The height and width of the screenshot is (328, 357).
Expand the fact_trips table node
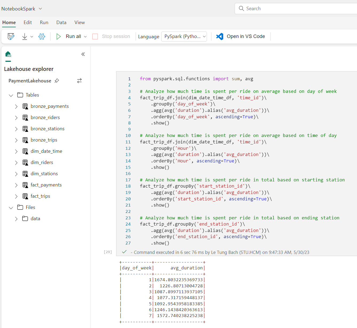coord(16,196)
